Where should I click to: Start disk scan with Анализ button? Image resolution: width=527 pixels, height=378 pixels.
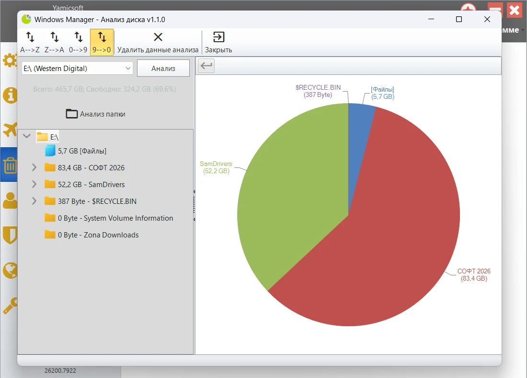click(163, 68)
